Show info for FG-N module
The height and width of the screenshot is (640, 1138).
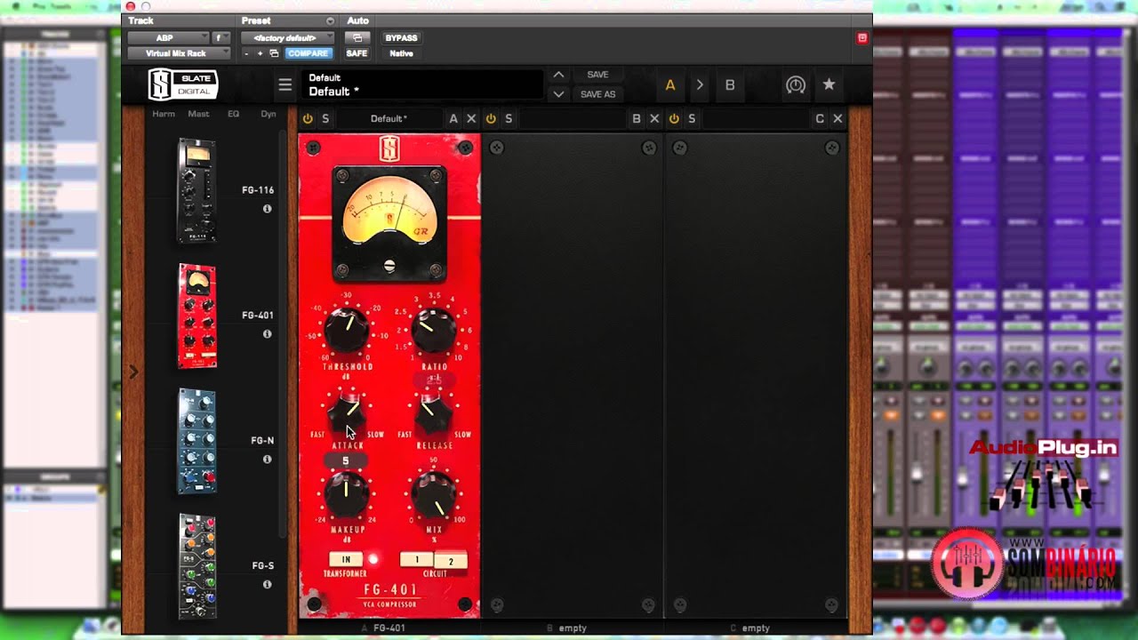point(267,460)
